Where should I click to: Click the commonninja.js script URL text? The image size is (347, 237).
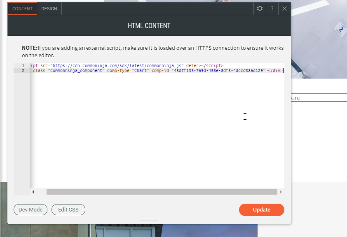[x=117, y=65]
